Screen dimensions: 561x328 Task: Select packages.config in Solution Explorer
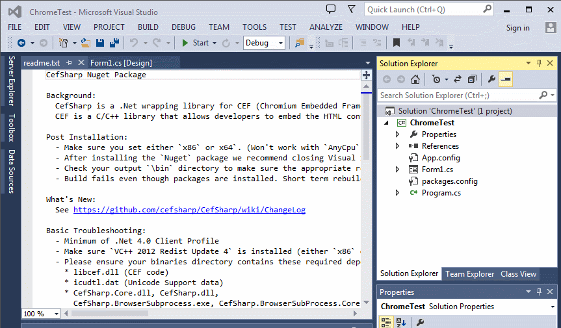point(449,181)
